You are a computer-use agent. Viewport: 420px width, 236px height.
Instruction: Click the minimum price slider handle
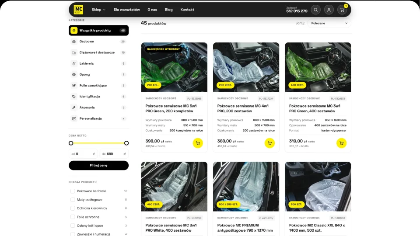(x=71, y=143)
